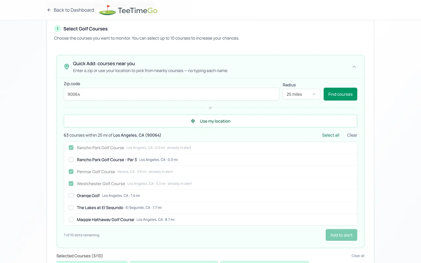Click the Use my location button
Viewport: 421px width, 263px height.
[210, 121]
